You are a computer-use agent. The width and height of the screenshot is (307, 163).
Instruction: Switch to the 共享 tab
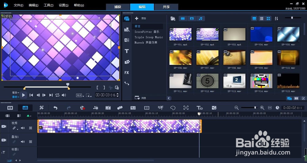166,7
